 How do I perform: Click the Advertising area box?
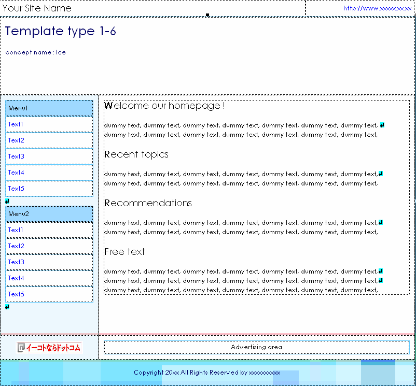pyautogui.click(x=256, y=347)
